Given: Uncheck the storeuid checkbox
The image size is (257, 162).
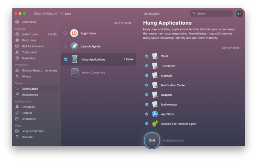Looking at the screenshot, I should tap(147, 76).
